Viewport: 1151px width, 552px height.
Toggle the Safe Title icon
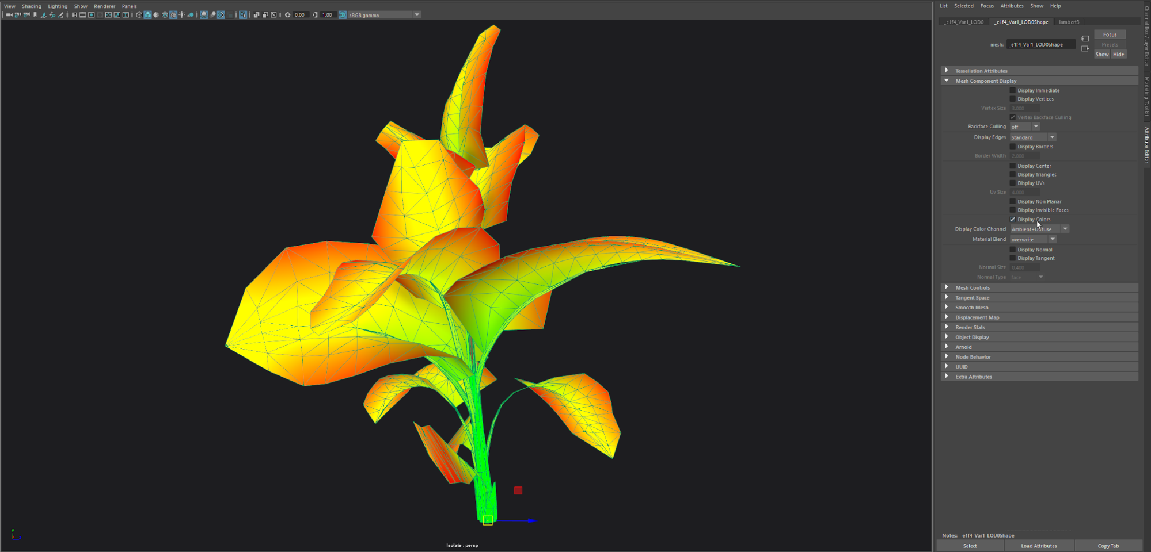(x=126, y=15)
